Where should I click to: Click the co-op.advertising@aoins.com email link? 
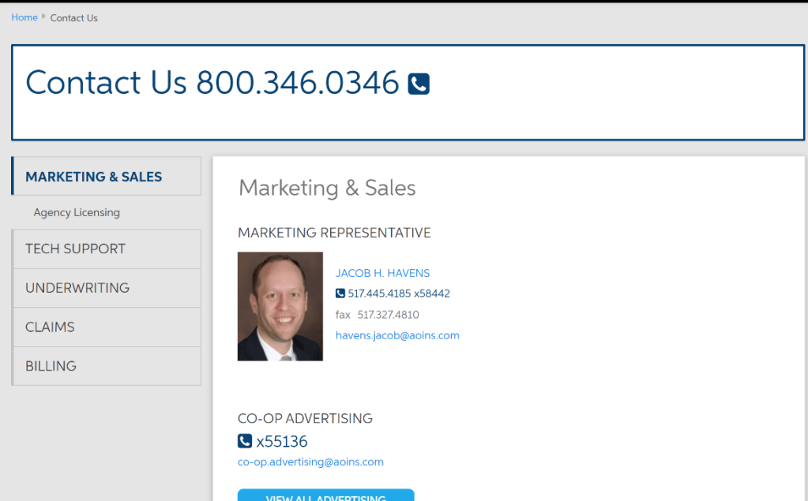pyautogui.click(x=310, y=462)
